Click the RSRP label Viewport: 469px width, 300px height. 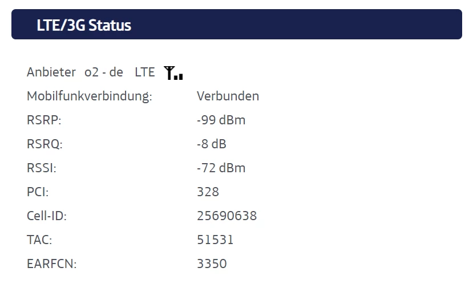click(x=43, y=120)
